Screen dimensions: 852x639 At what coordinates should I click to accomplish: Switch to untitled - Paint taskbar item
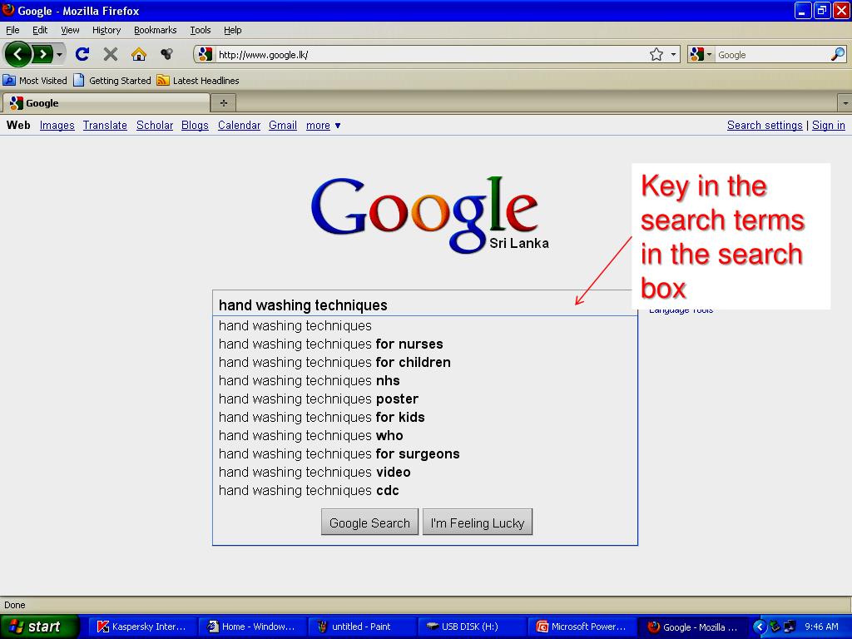362,627
